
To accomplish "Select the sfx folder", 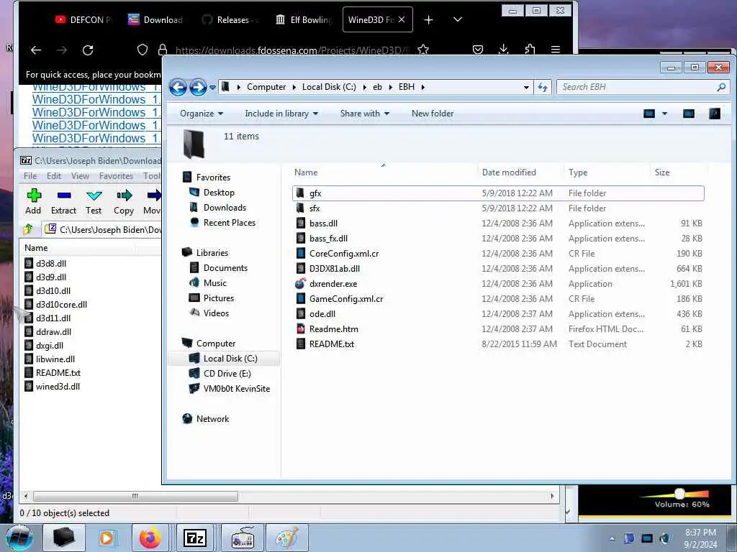I will pyautogui.click(x=498, y=208).
